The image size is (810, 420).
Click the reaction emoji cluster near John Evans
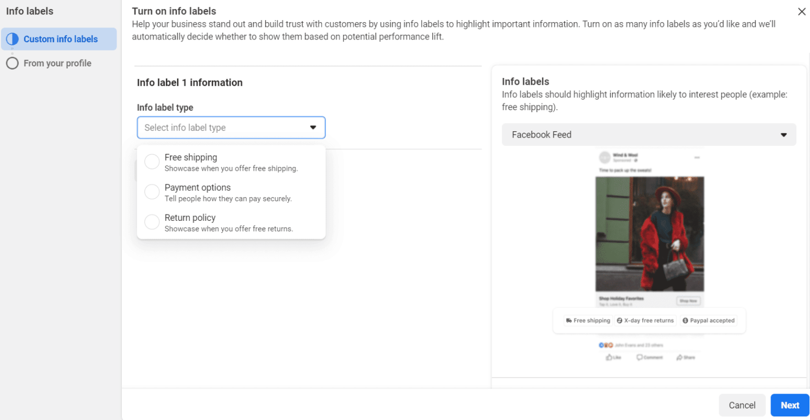[x=606, y=345]
